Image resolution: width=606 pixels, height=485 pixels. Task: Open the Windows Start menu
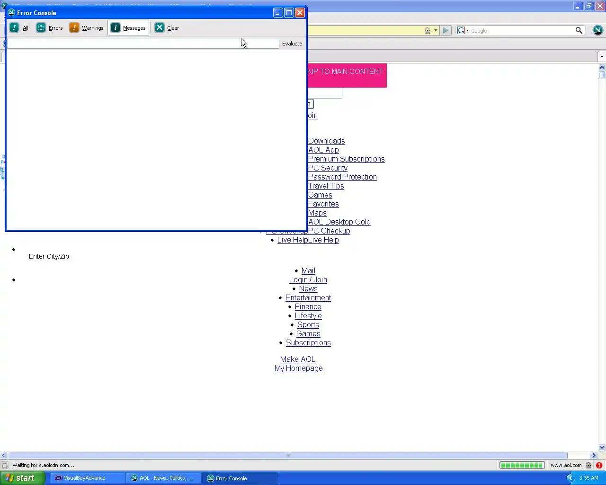(x=22, y=478)
